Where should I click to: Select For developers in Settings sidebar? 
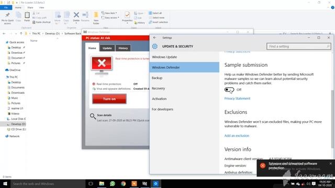(184, 109)
